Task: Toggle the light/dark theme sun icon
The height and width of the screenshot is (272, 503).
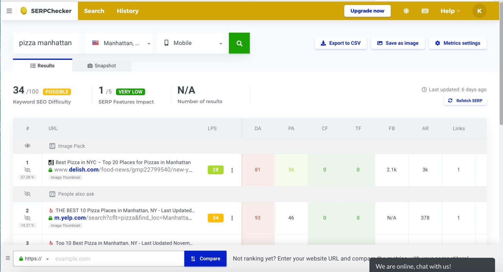Action: (x=406, y=11)
